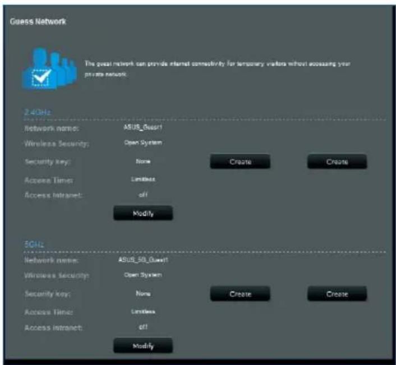Click Modify under the 2.4GHz section

click(143, 213)
